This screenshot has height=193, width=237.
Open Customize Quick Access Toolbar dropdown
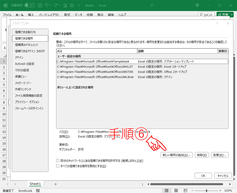(x=79, y=5)
